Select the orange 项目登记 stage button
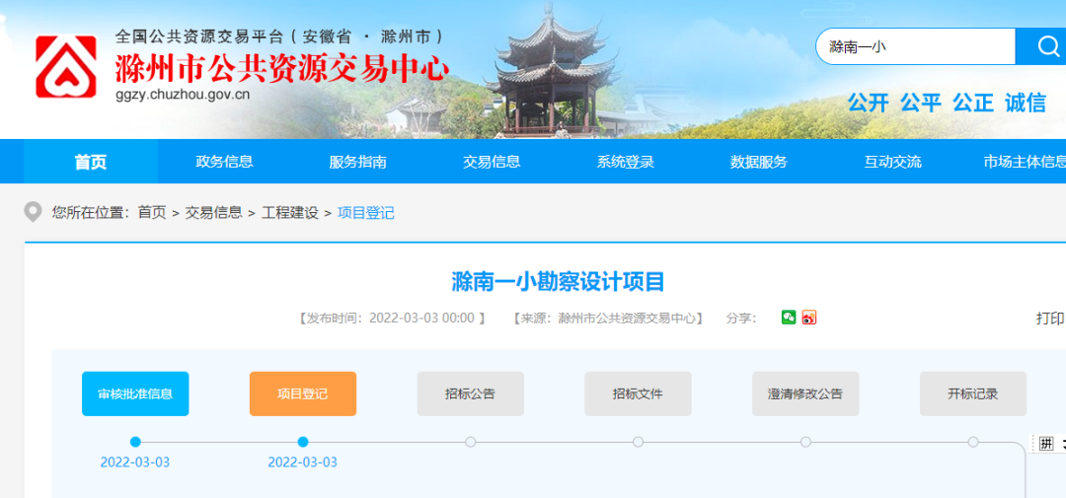 pos(303,393)
